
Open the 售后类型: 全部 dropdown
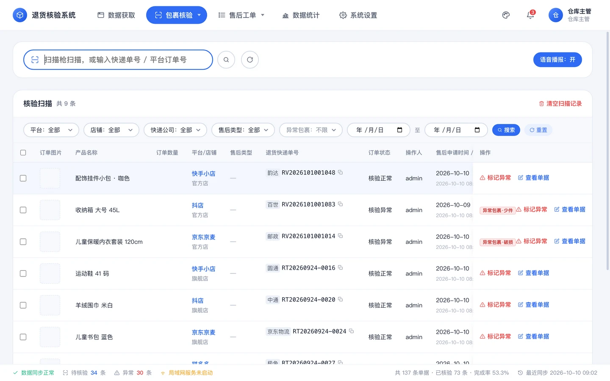coord(243,130)
